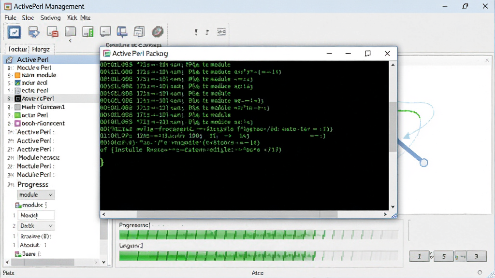Viewport: 495px width, 278px height.
Task: Click the small chevron below the toolbar icons
Action: coord(70,41)
